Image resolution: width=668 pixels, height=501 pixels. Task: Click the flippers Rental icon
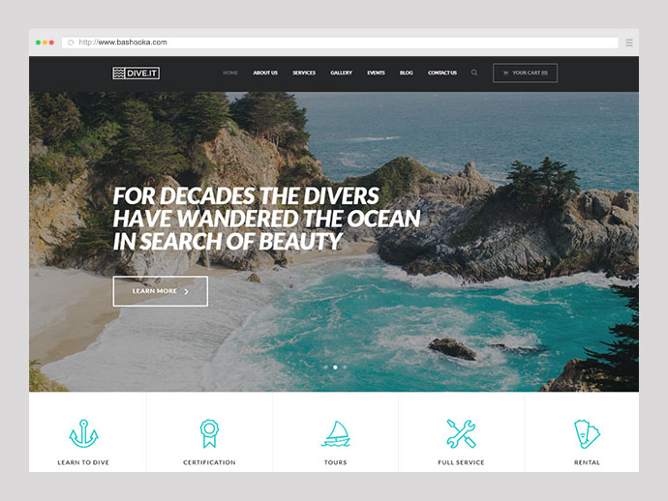587,433
